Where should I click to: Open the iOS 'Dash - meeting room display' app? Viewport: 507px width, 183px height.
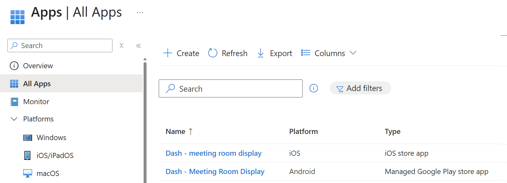tap(213, 153)
